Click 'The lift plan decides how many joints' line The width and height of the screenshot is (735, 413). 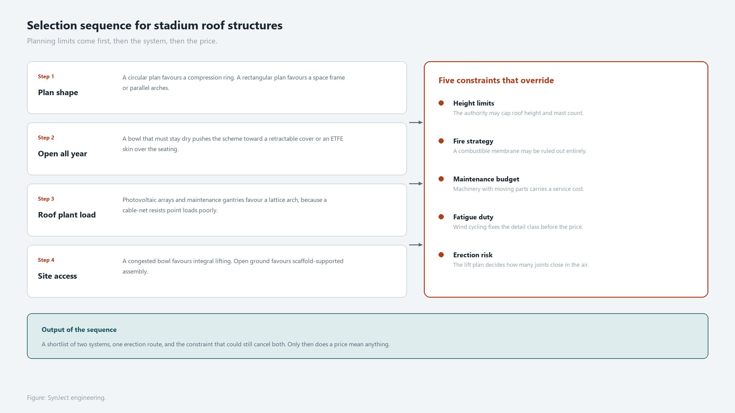pos(521,265)
